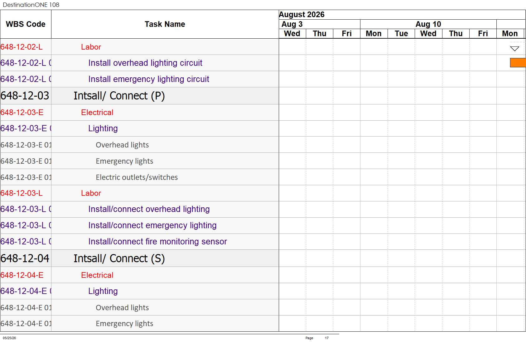Select the August 2026 month header
526x342 pixels.
(x=302, y=15)
